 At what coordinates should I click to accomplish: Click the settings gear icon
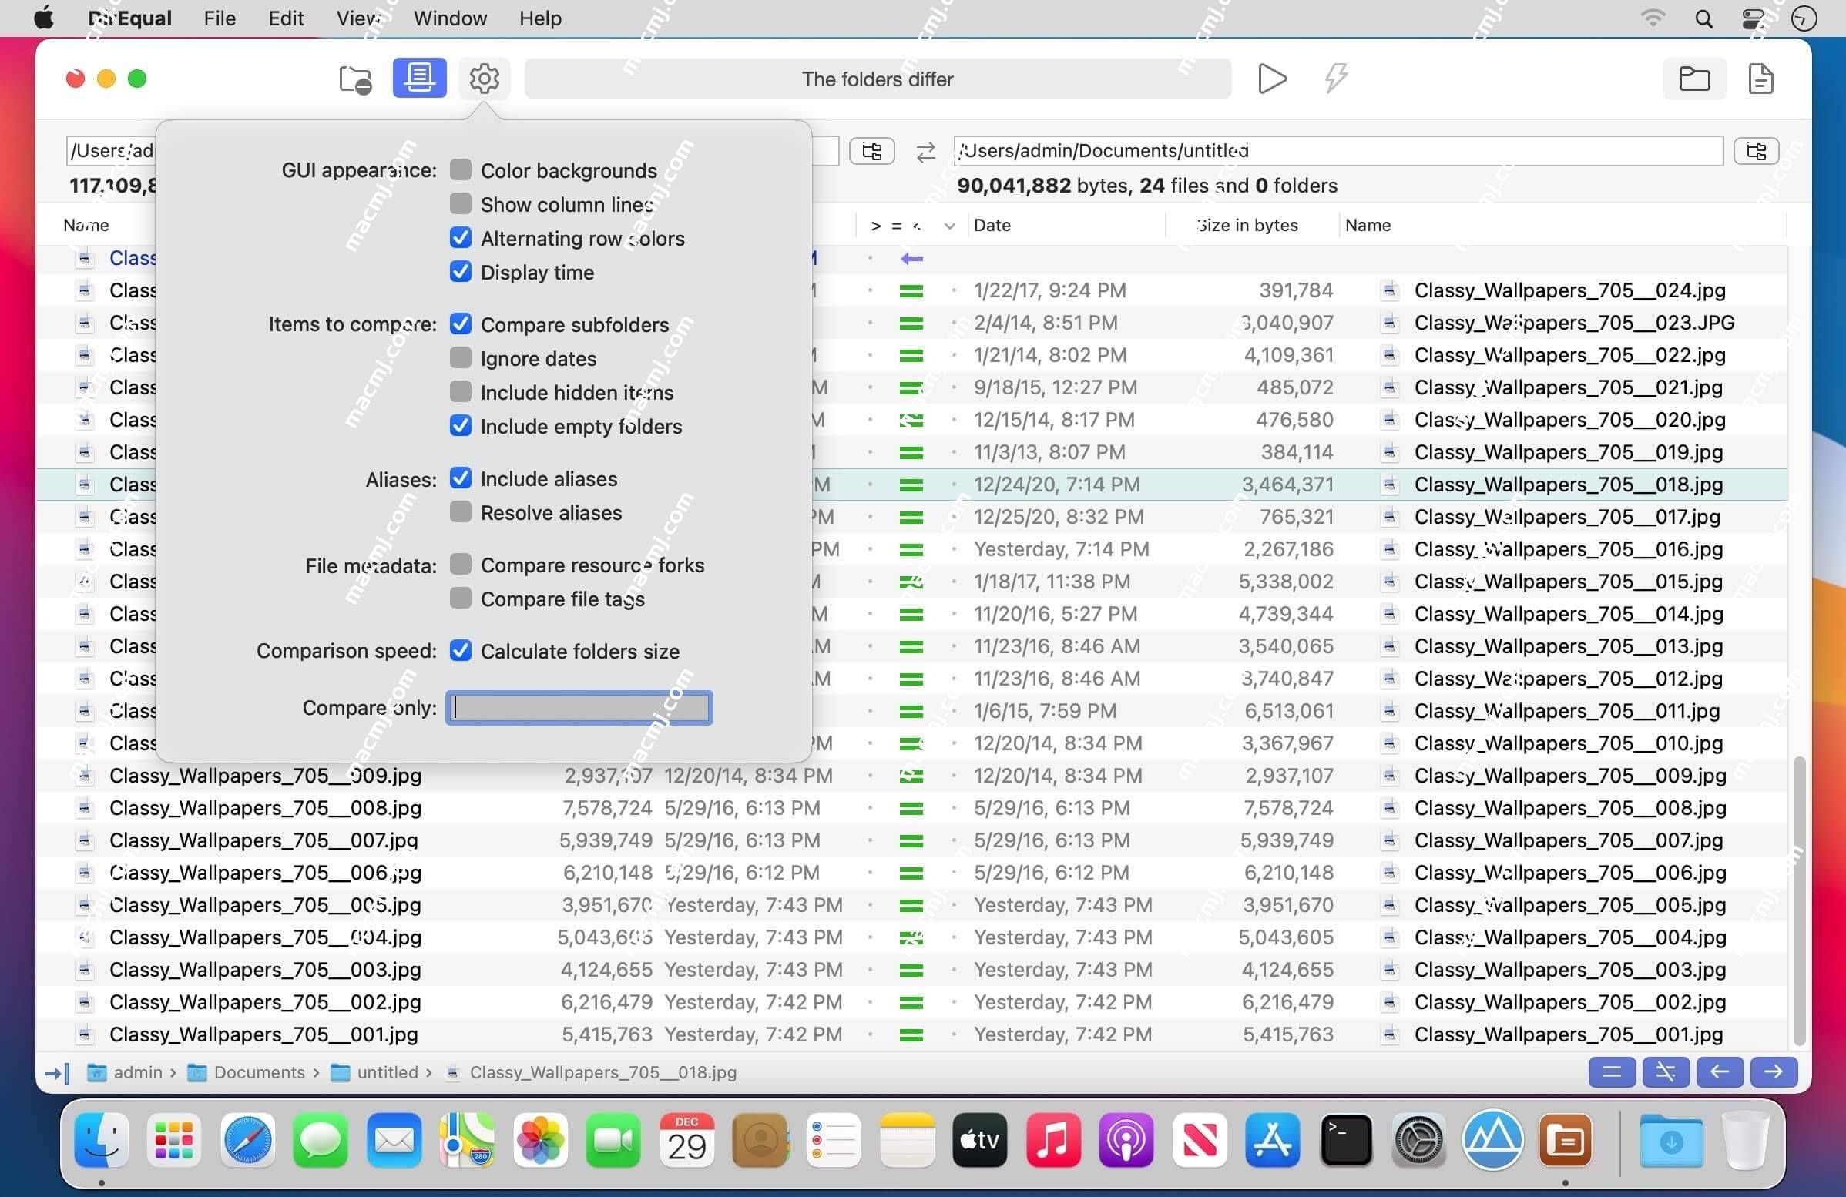pyautogui.click(x=483, y=78)
